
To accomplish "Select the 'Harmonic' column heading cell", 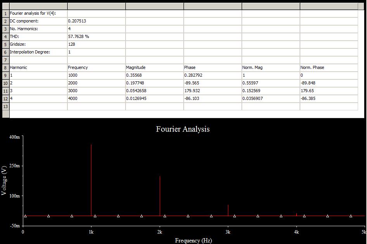I will 38,67.
